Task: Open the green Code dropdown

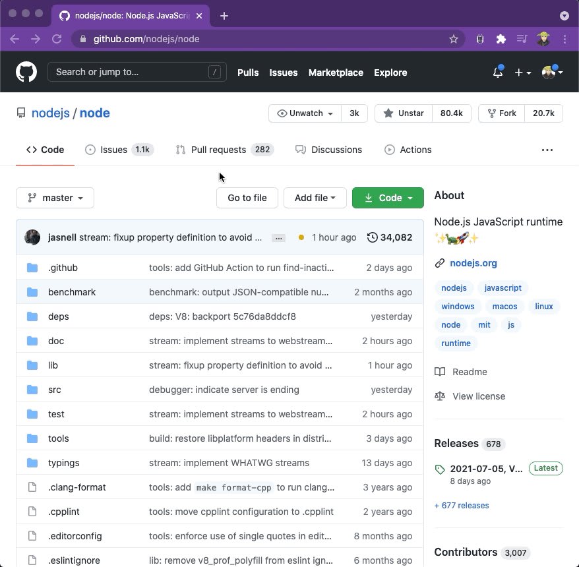Action: (388, 198)
